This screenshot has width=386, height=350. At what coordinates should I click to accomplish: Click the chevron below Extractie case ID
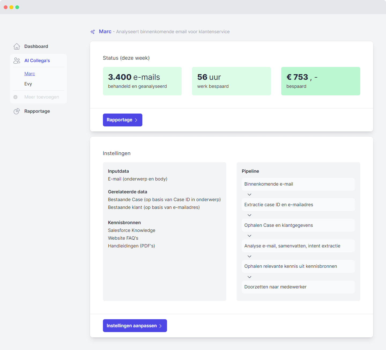(x=249, y=215)
